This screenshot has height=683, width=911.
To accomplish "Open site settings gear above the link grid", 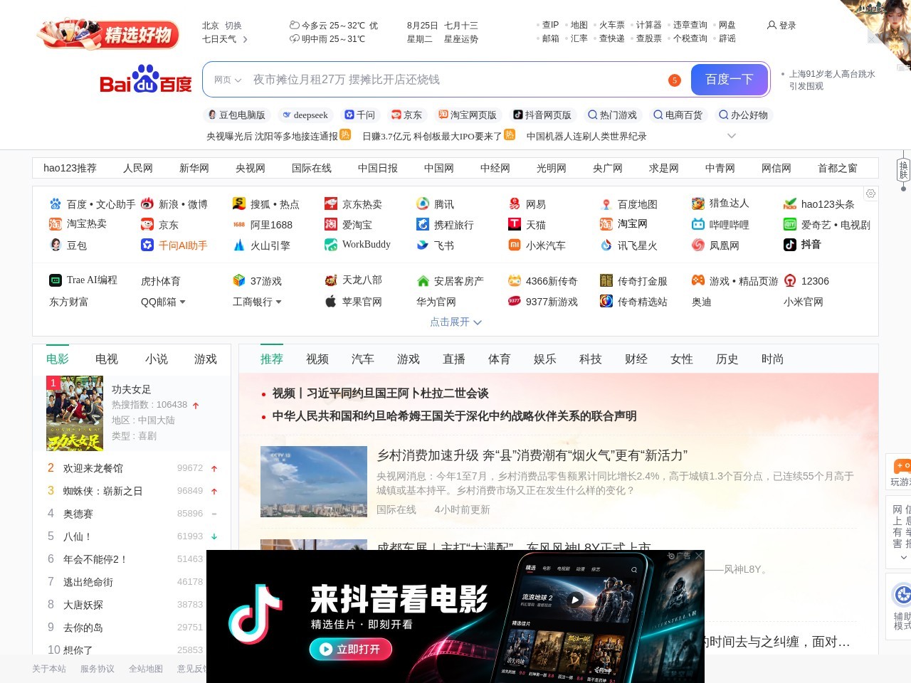I will 870,194.
